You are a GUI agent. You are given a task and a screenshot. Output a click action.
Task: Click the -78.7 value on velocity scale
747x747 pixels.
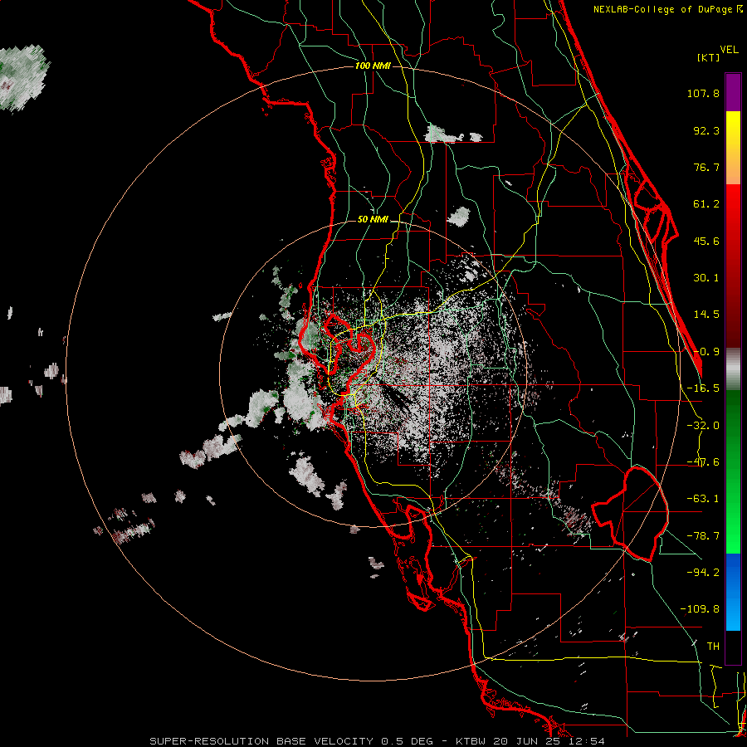pos(703,536)
